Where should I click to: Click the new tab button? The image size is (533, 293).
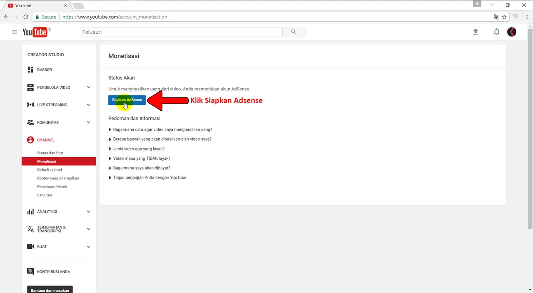click(x=78, y=6)
